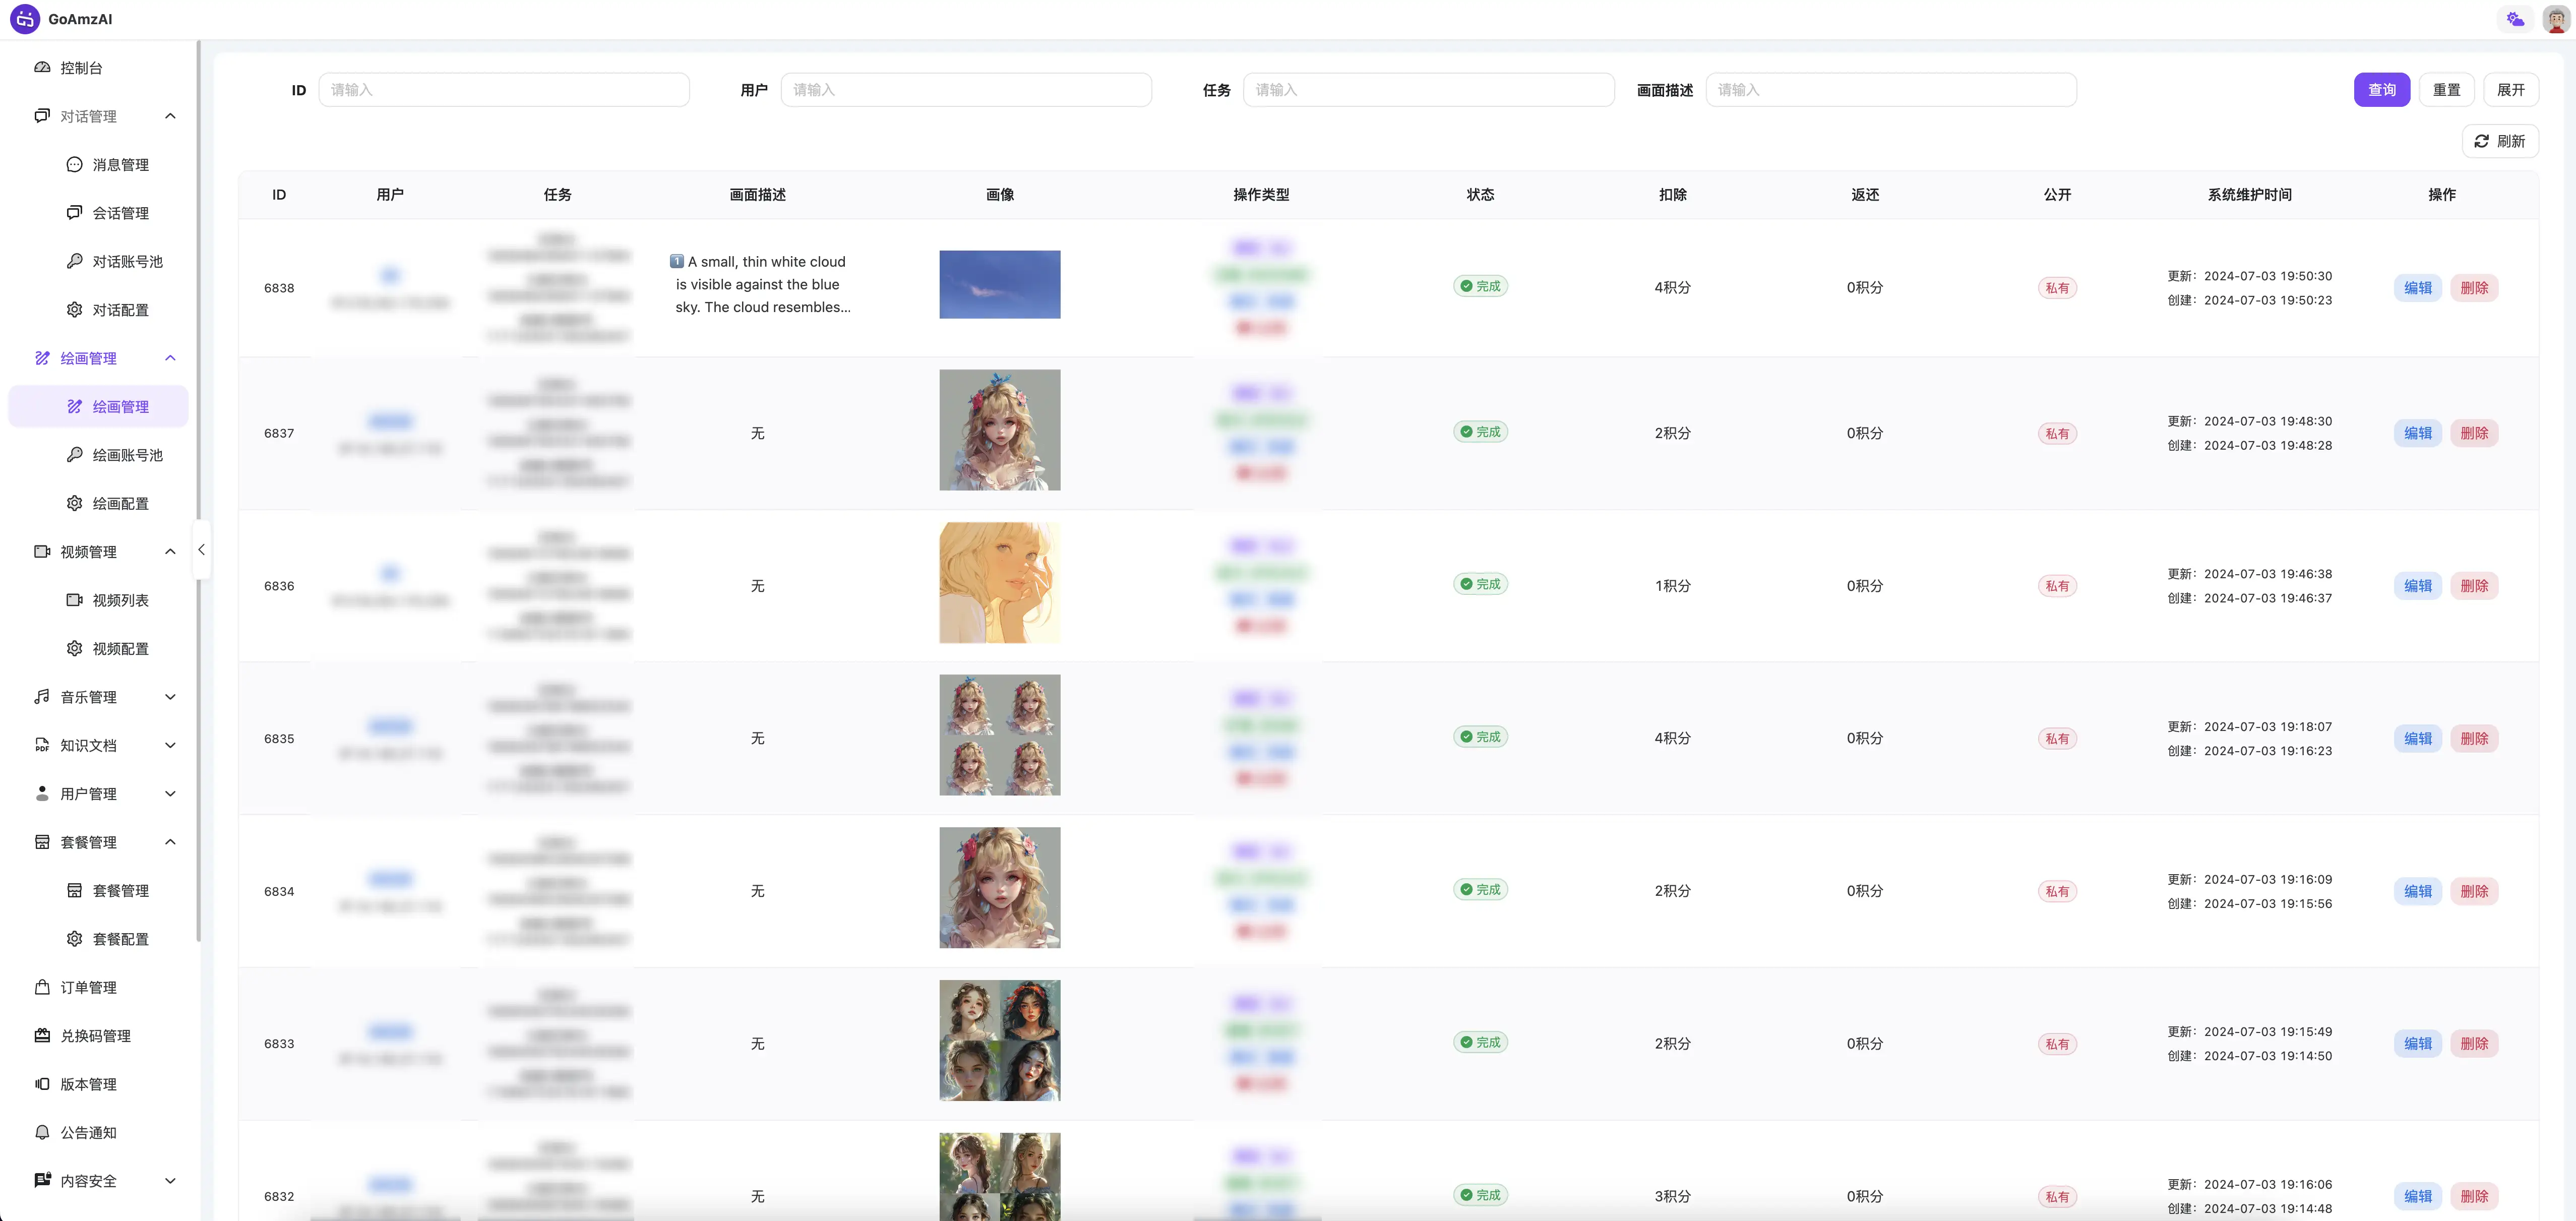
Task: Open the image thumbnail in row 6833
Action: click(x=1000, y=1041)
